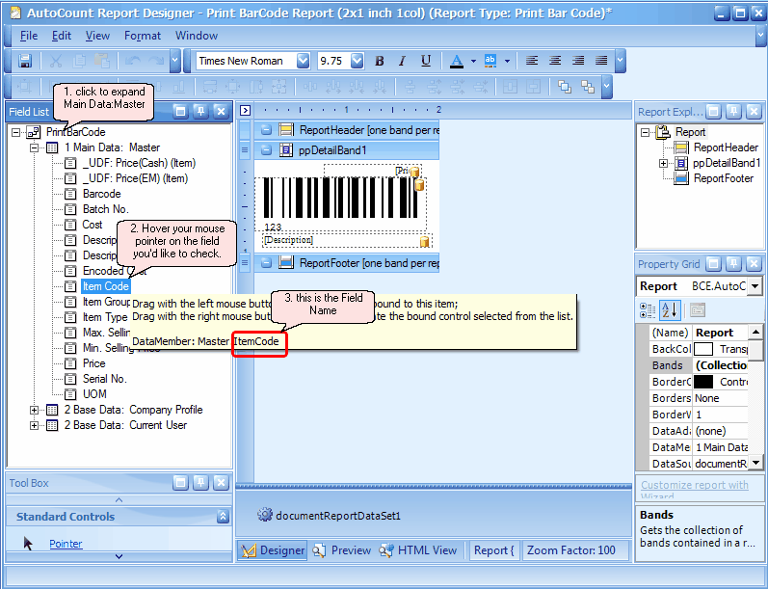This screenshot has width=768, height=589.
Task: Click Send to Back icon
Action: coord(587,87)
